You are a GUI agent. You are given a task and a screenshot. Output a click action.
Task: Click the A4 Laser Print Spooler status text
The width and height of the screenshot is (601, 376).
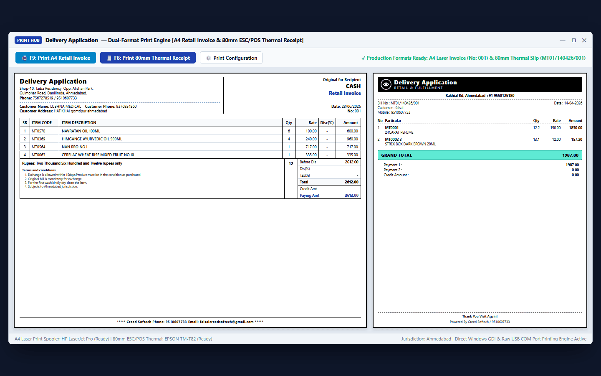[62, 339]
